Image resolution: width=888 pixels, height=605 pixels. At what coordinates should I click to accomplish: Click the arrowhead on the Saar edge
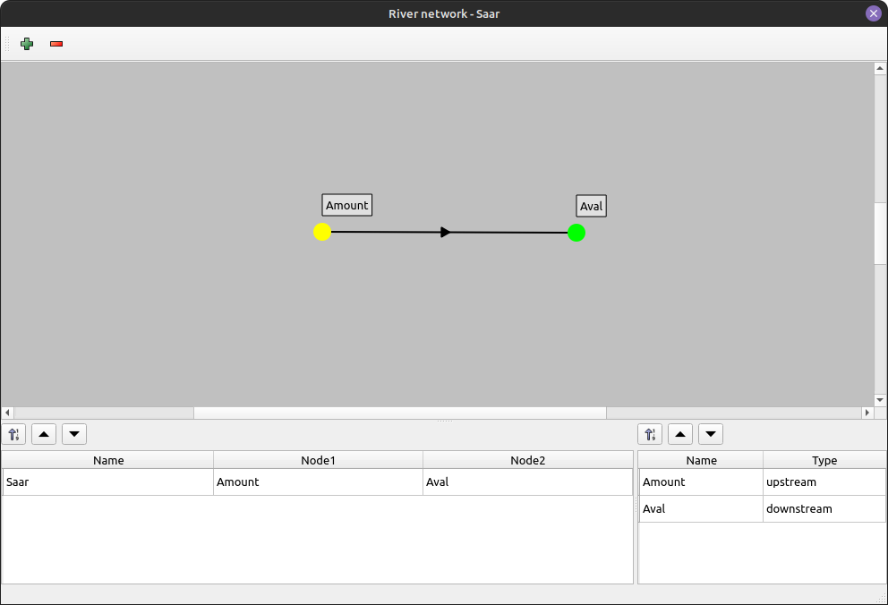click(x=446, y=233)
